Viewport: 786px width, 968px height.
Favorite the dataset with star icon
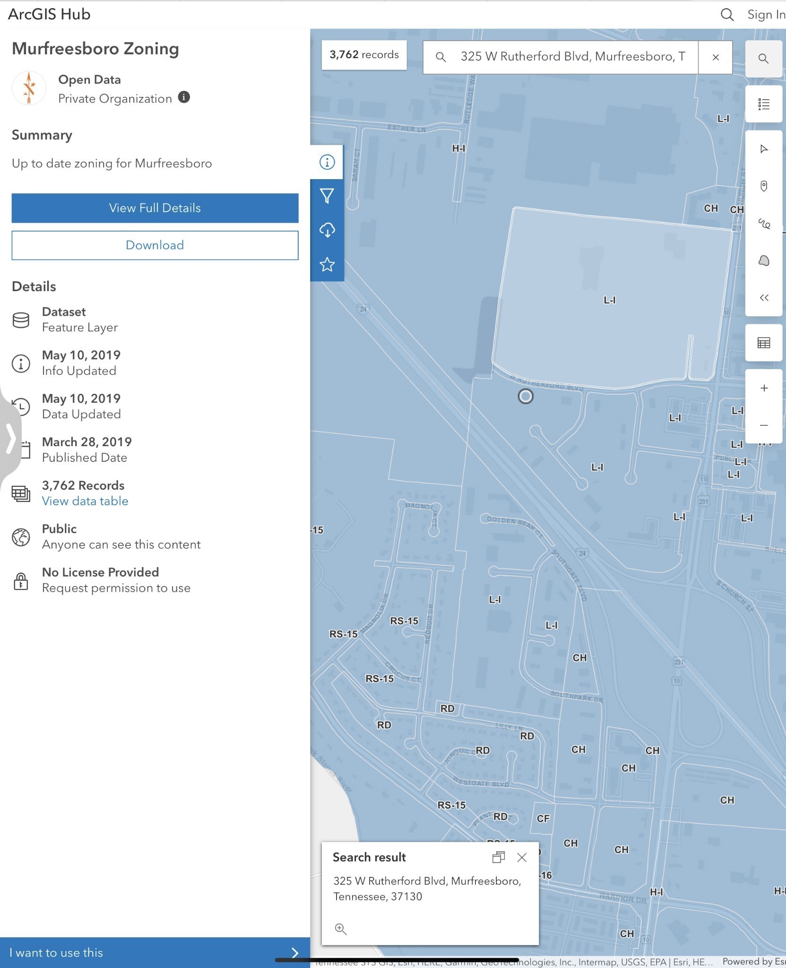tap(327, 265)
